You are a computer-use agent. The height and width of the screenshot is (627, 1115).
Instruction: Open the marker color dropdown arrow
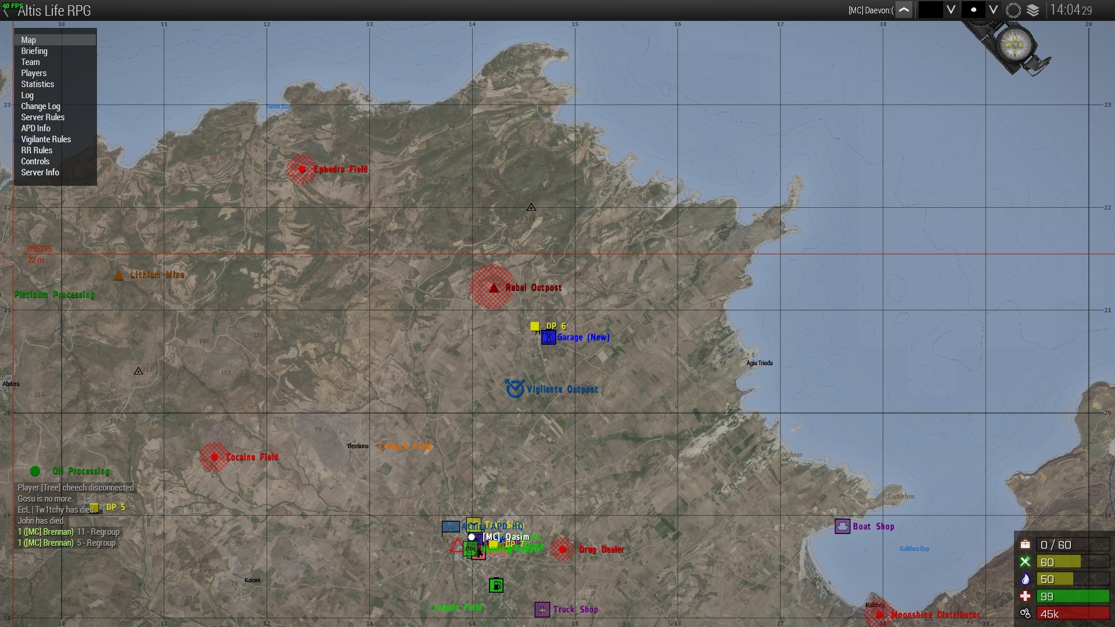tap(951, 10)
